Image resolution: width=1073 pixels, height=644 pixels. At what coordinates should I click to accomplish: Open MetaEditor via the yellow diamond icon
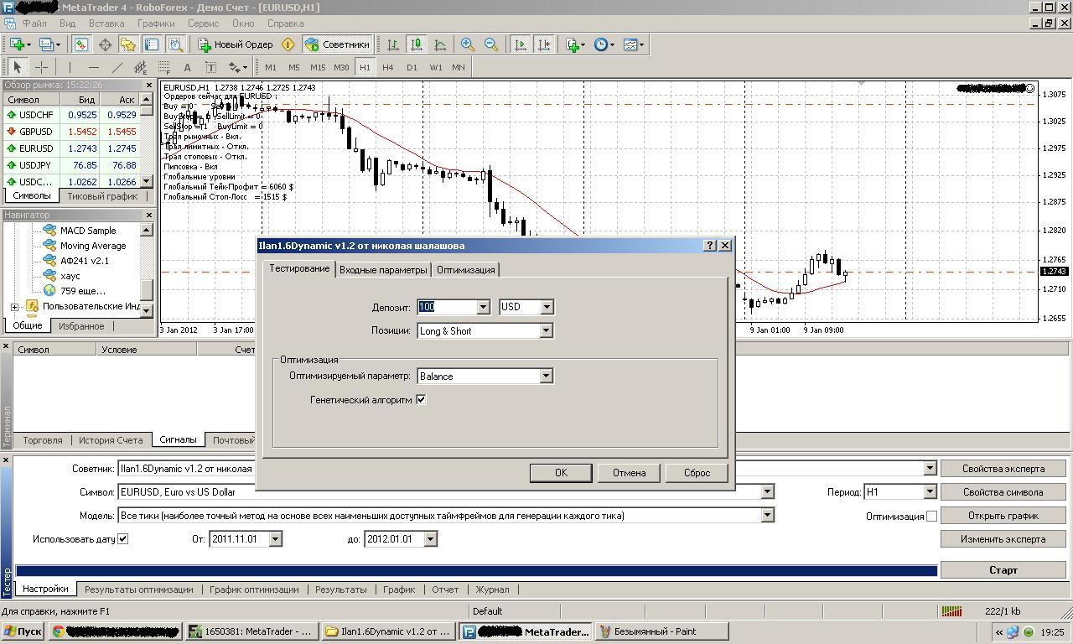pos(288,44)
